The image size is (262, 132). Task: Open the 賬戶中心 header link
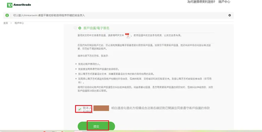[224, 2]
